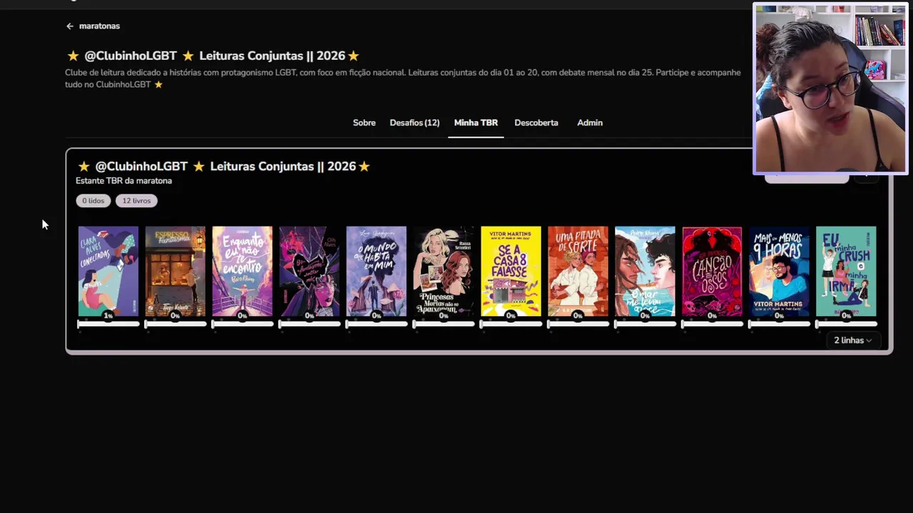Open Clara Alves Conectadas book cover

click(108, 271)
